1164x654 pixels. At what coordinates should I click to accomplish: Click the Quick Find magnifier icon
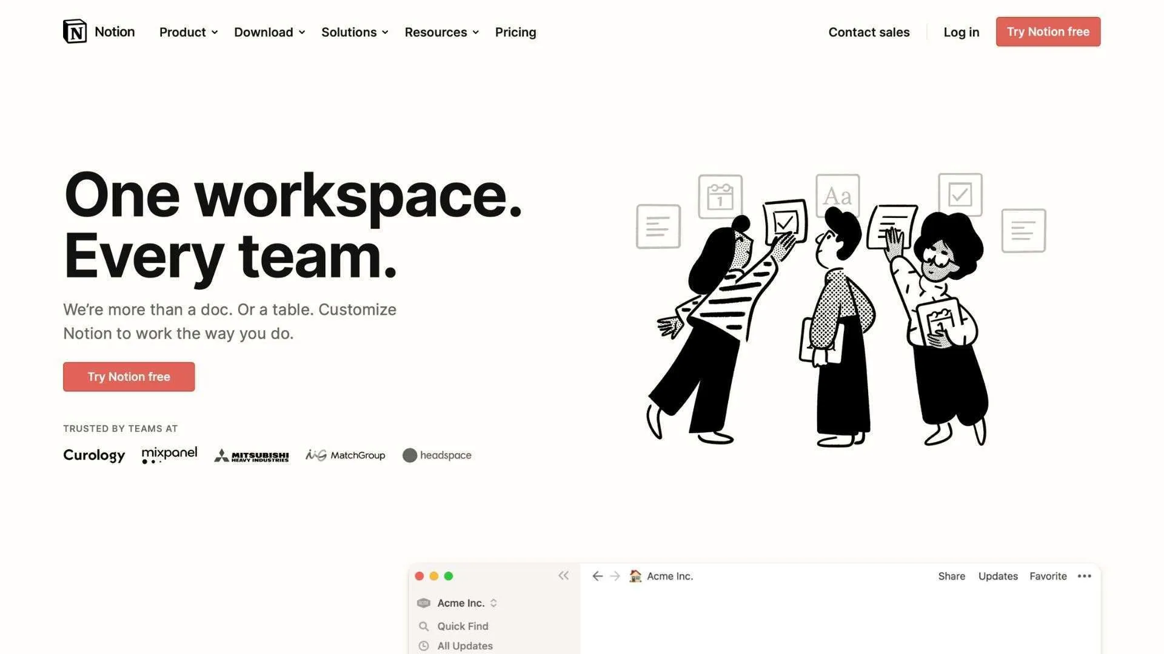[x=424, y=626]
